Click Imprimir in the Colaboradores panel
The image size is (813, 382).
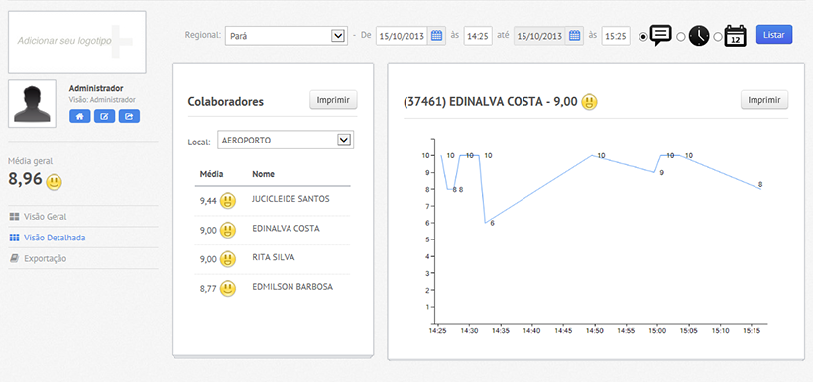(x=333, y=100)
